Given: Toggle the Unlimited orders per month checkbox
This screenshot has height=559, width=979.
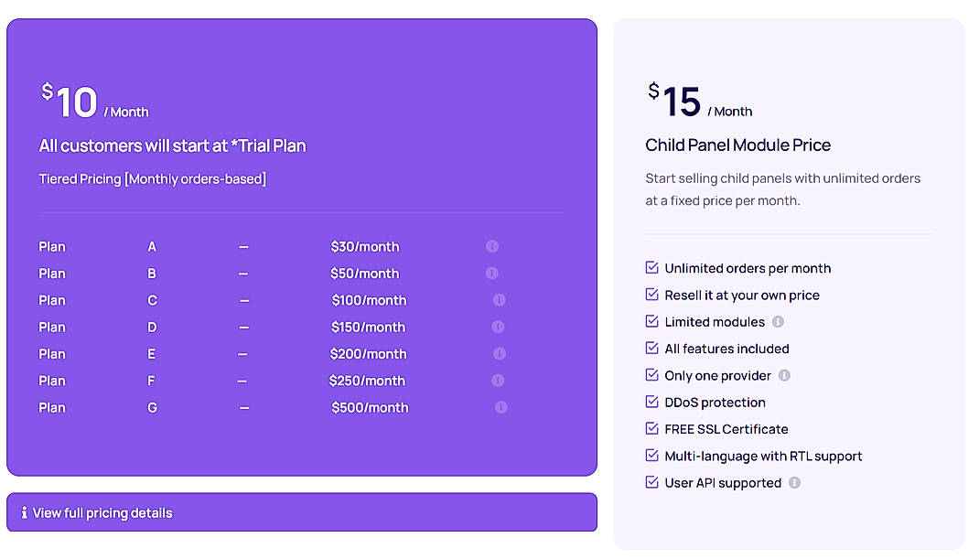Looking at the screenshot, I should (651, 267).
